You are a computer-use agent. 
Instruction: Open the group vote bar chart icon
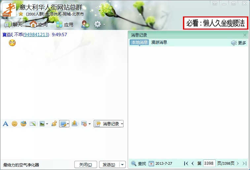pos(74,124)
